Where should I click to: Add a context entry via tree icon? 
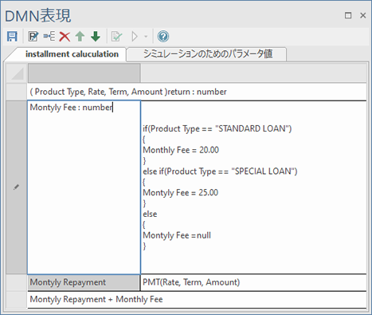click(x=49, y=36)
